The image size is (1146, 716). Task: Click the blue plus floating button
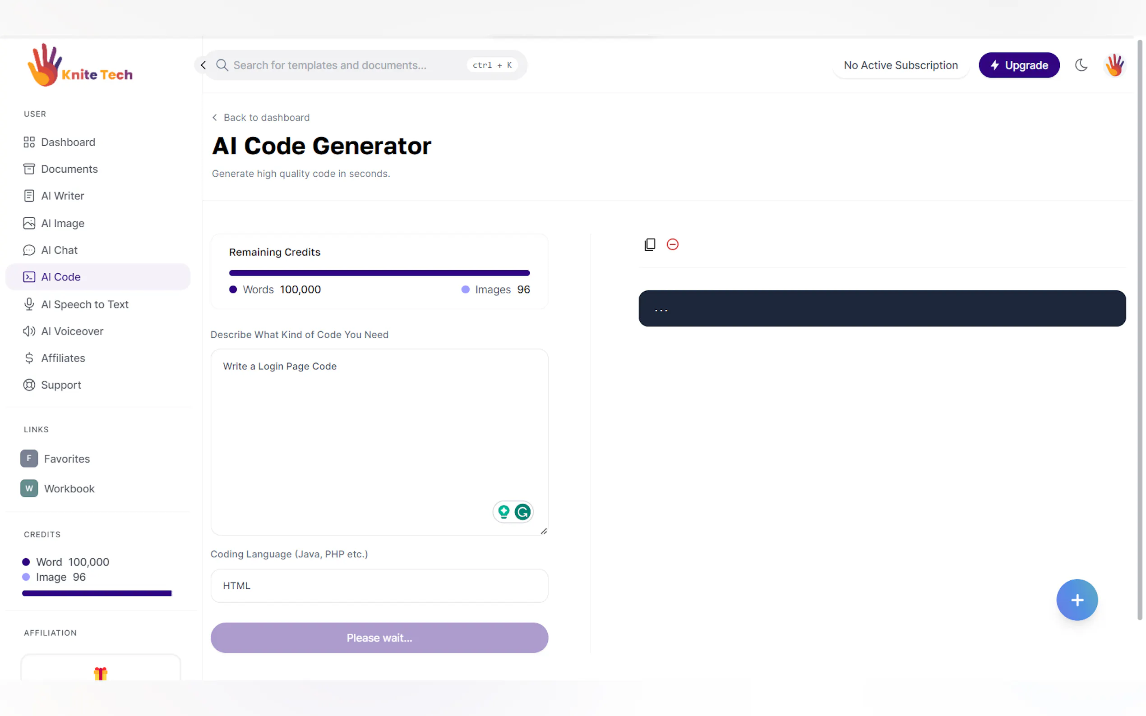[x=1077, y=600]
